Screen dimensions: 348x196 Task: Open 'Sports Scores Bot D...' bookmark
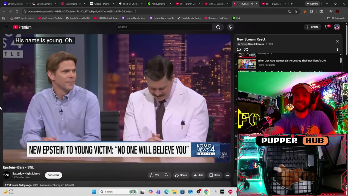[78, 18]
